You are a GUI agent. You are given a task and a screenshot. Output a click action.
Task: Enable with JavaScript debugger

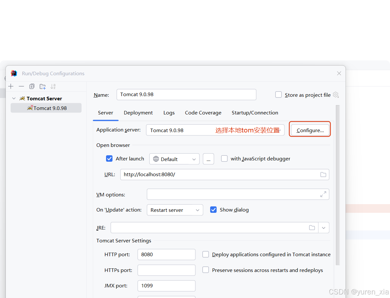point(224,158)
